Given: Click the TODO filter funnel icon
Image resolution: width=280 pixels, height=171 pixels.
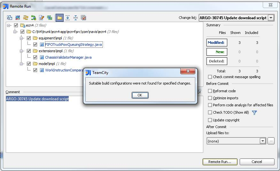Looking at the screenshot, I should tap(254, 112).
